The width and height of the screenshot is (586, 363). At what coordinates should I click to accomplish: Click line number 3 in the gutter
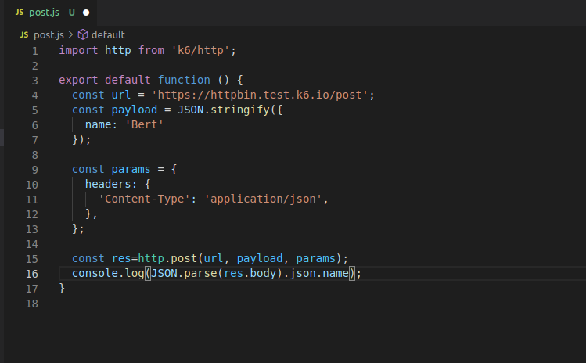click(35, 81)
